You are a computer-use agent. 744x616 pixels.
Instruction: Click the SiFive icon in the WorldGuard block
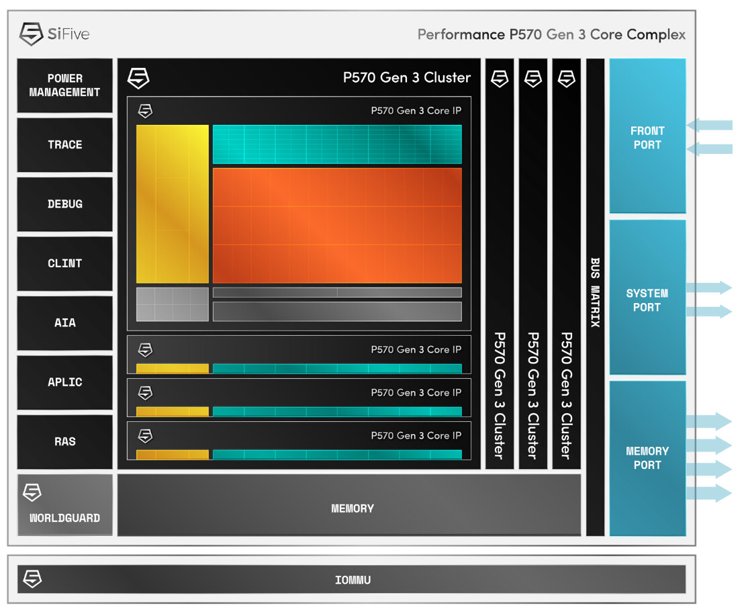click(32, 492)
